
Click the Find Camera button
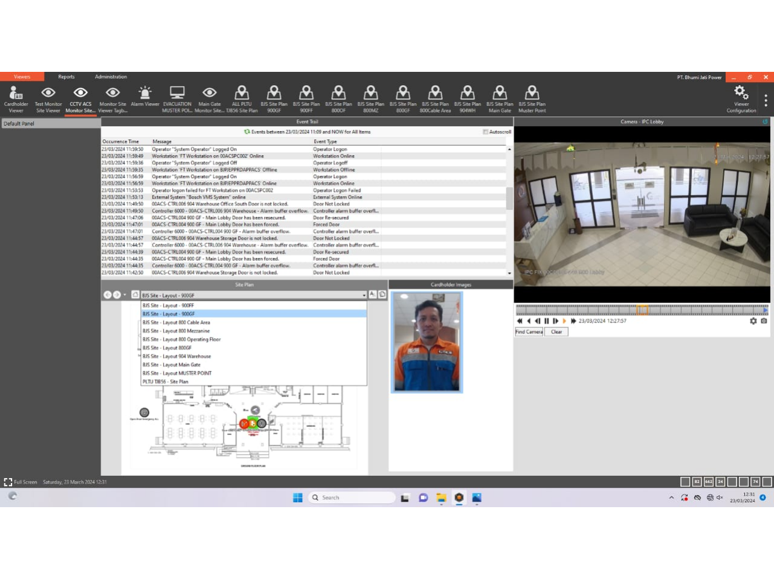tap(529, 331)
